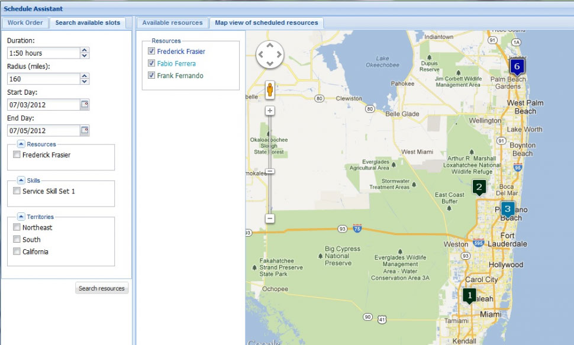The height and width of the screenshot is (345, 574).
Task: Open map marker number 6
Action: pos(517,67)
